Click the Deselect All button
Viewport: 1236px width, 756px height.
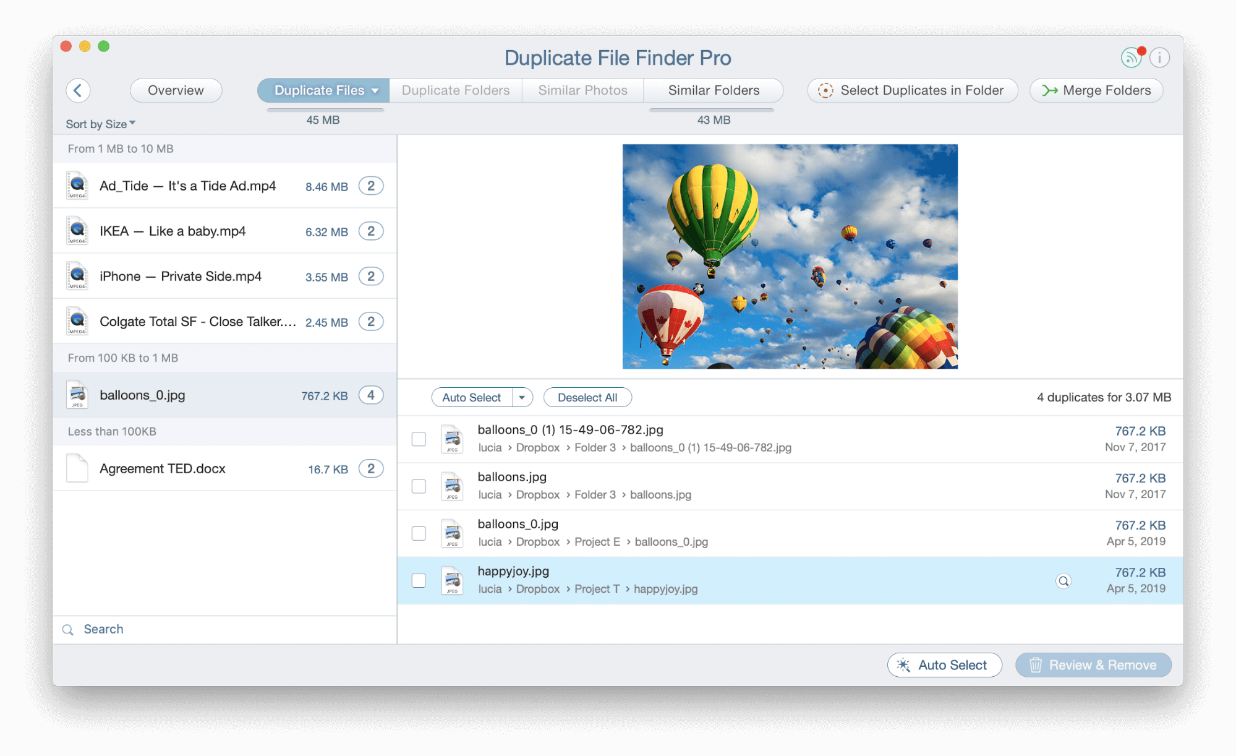(x=587, y=397)
